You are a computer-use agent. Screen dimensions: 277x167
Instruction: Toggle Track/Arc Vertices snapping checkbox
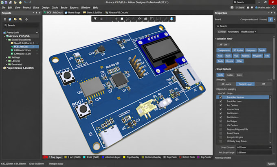click(220, 97)
